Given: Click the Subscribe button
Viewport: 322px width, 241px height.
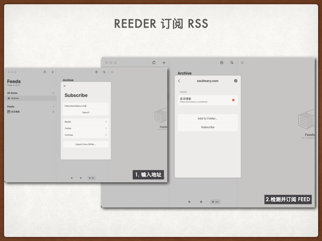Looking at the screenshot, I should click(x=208, y=127).
